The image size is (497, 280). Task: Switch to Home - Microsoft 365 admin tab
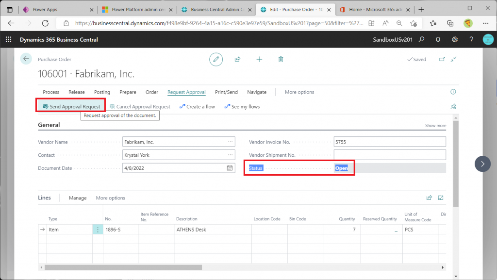tap(375, 10)
